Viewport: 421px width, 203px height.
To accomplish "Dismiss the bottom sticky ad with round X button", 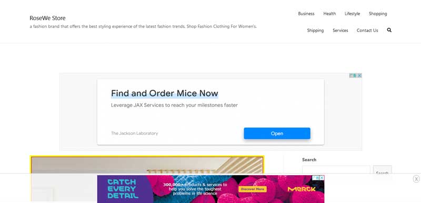I will 416,179.
